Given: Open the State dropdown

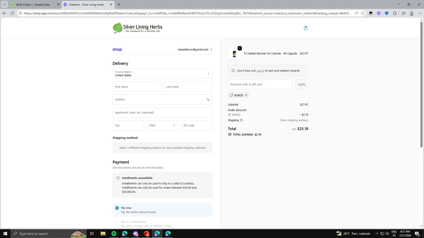Looking at the screenshot, I should point(163,125).
